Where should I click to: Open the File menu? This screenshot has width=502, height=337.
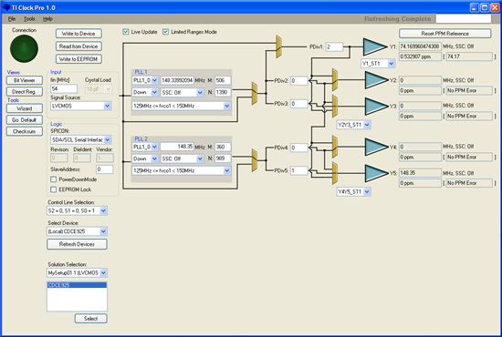12,19
